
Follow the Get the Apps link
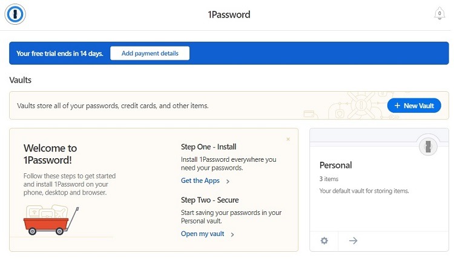coord(200,181)
